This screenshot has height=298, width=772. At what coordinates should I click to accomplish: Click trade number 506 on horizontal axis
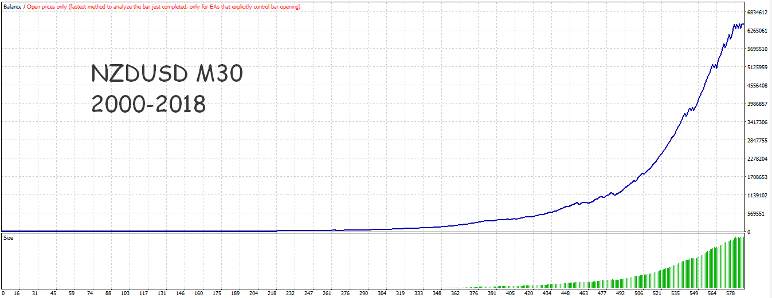point(638,293)
